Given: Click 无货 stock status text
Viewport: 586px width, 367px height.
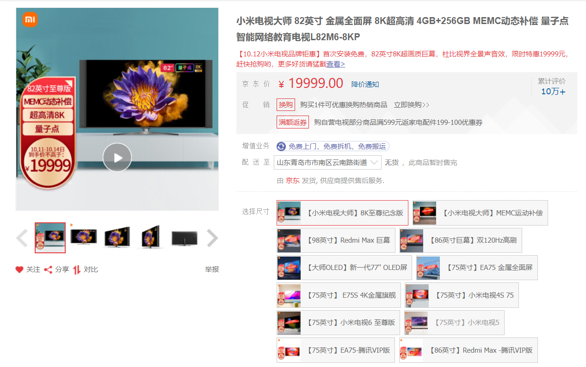Looking at the screenshot, I should point(392,163).
